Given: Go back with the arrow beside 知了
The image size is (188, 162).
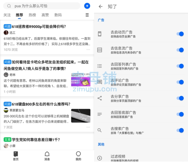Looking at the screenshot, I should 100,6.
